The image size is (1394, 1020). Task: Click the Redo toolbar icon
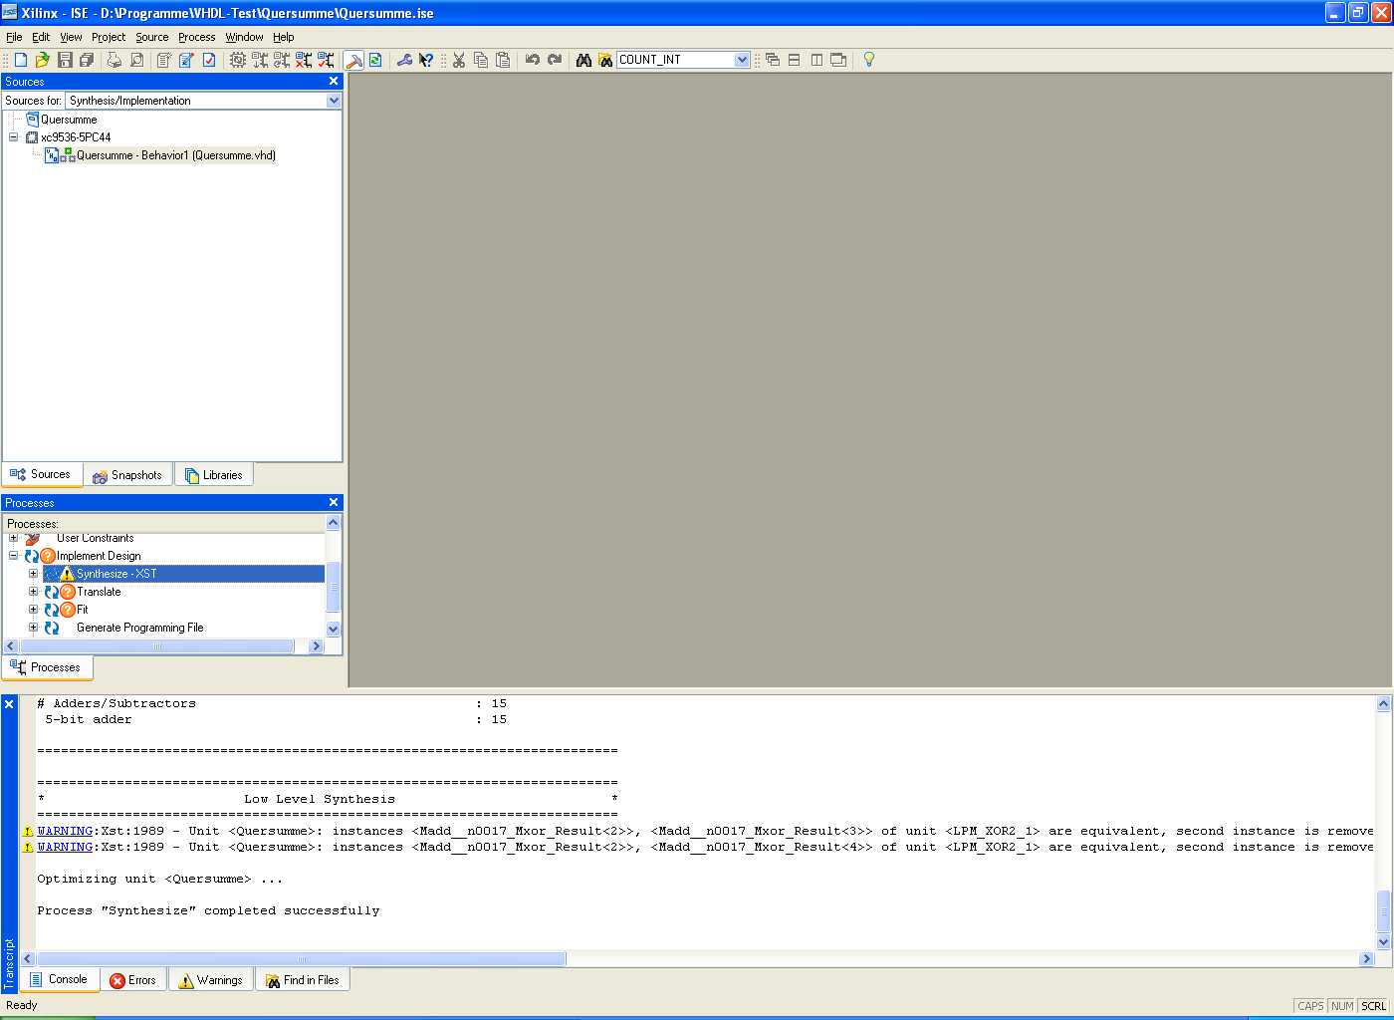[555, 60]
